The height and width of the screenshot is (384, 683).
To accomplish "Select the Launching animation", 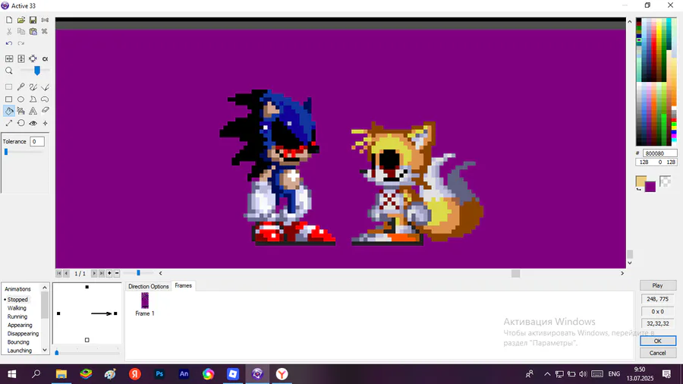I will coord(19,351).
